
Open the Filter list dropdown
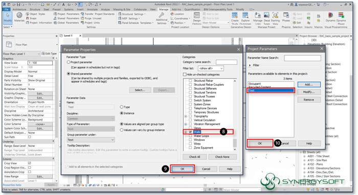pos(211,68)
